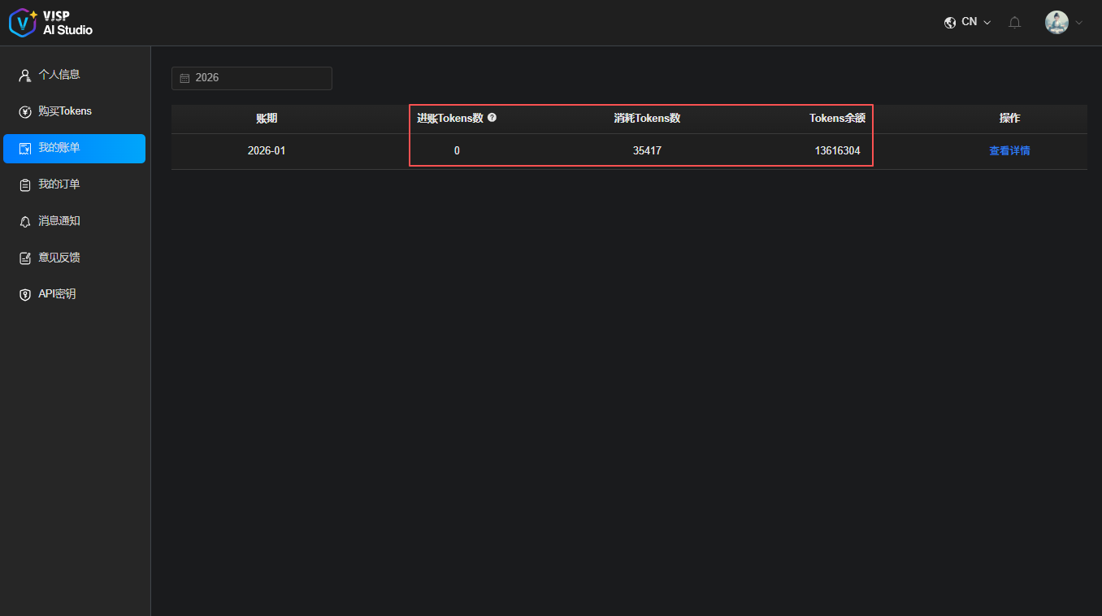Image resolution: width=1102 pixels, height=616 pixels.
Task: Click the 账期 column header
Action: pos(267,119)
